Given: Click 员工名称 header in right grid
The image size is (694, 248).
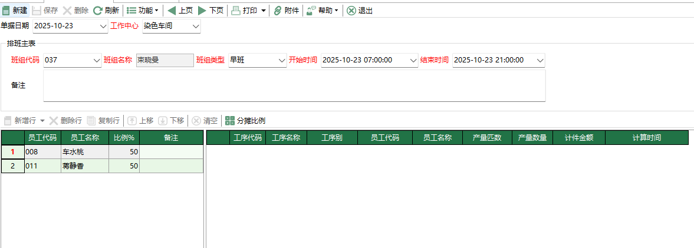Looking at the screenshot, I should (438, 137).
